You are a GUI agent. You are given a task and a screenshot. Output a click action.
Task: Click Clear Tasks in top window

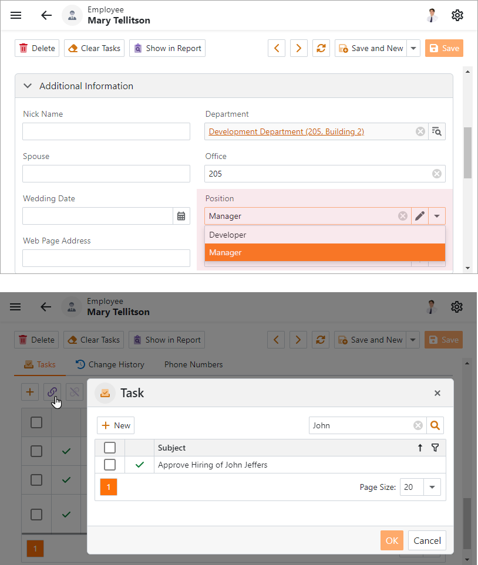coord(94,48)
